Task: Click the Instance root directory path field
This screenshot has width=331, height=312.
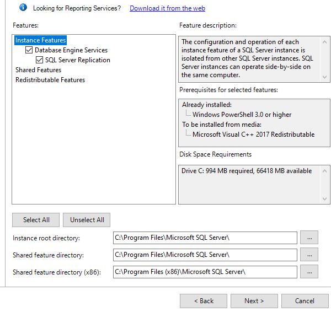Action: click(x=205, y=238)
